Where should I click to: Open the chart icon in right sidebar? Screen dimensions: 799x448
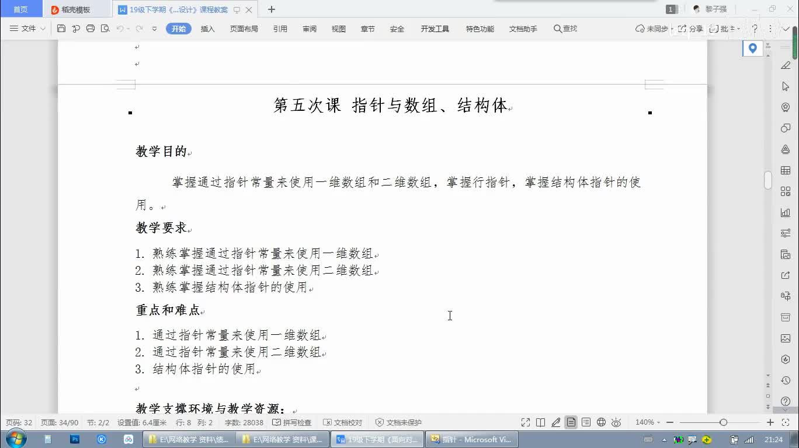(786, 212)
